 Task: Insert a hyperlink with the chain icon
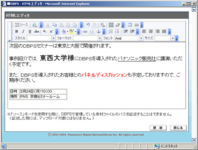click(x=85, y=31)
